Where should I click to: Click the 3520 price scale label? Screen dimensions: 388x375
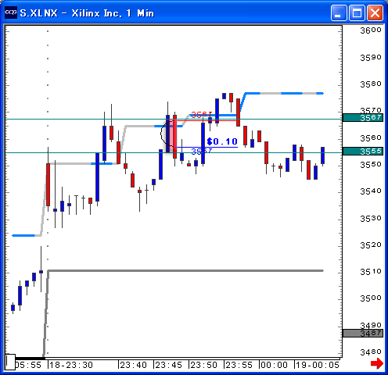[x=371, y=245]
